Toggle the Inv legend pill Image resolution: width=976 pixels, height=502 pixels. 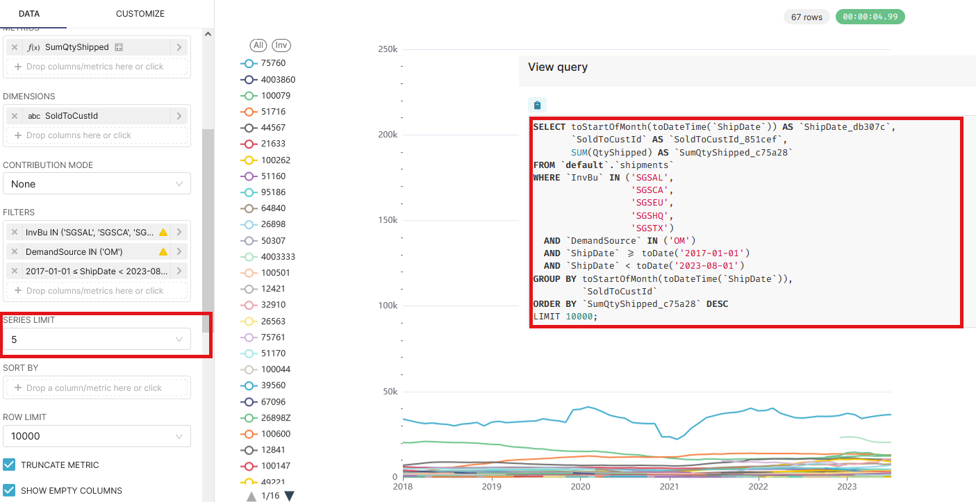pyautogui.click(x=281, y=44)
